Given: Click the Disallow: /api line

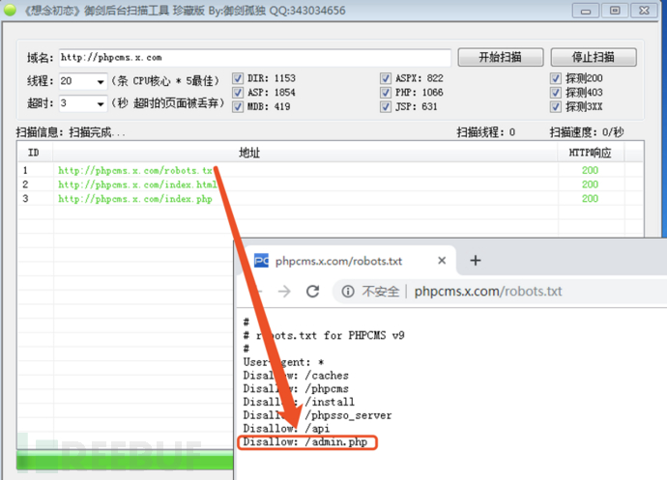Looking at the screenshot, I should coord(286,429).
